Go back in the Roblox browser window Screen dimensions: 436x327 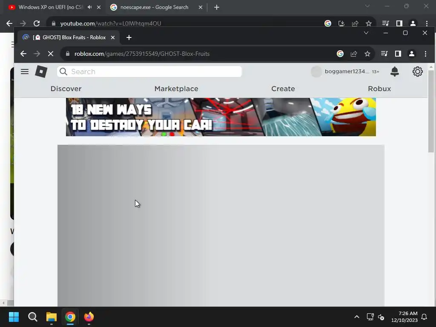tap(23, 54)
